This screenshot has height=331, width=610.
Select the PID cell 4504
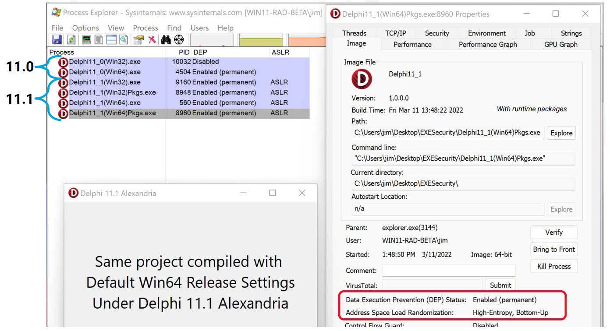[x=183, y=72]
